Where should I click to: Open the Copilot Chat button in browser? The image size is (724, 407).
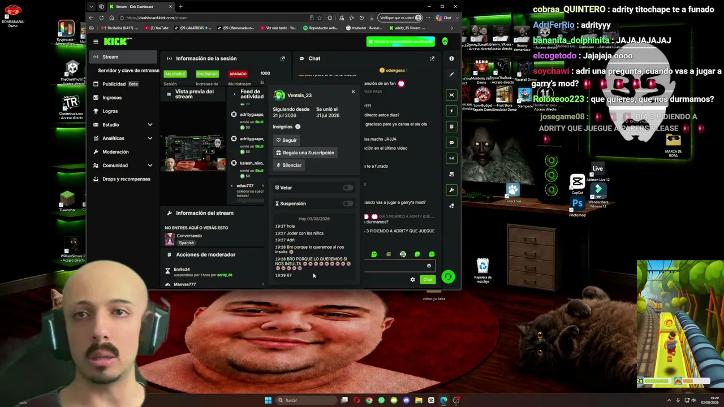444,18
